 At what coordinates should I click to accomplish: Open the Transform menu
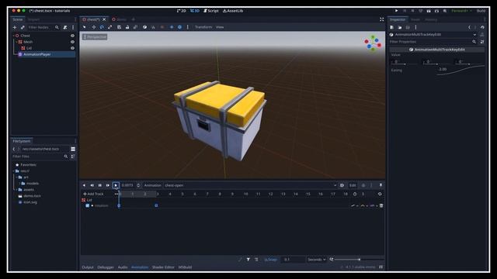click(203, 27)
